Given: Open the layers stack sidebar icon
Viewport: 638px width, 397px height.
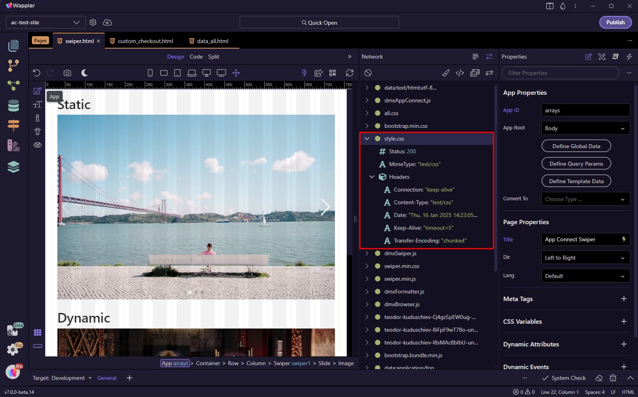Looking at the screenshot, I should tap(14, 167).
